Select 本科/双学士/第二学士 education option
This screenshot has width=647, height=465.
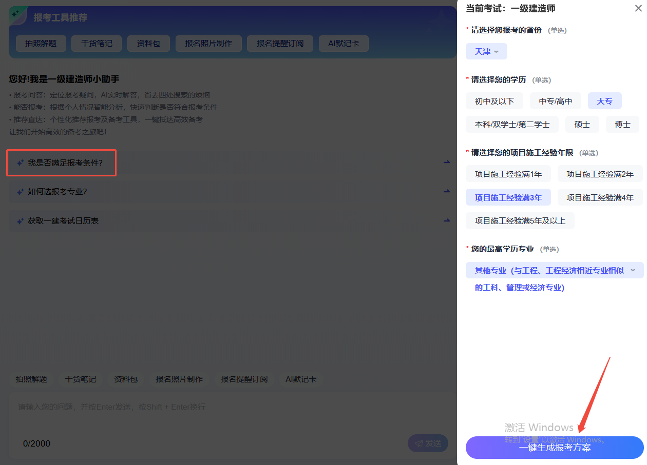(x=512, y=125)
